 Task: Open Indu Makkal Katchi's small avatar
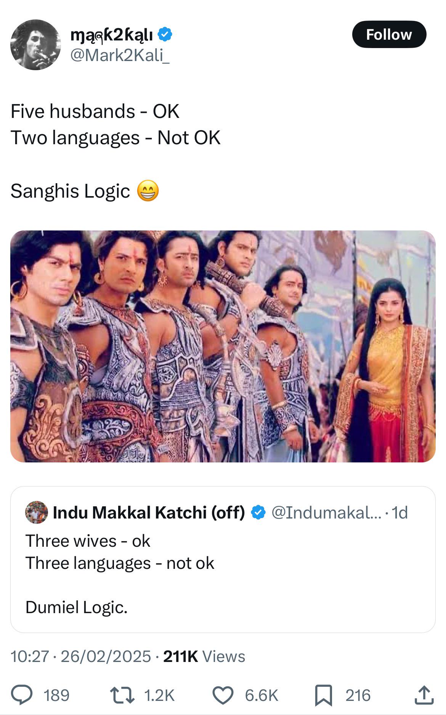click(x=37, y=512)
